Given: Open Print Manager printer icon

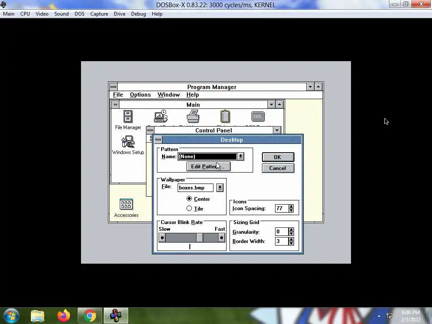Looking at the screenshot, I should [193, 116].
